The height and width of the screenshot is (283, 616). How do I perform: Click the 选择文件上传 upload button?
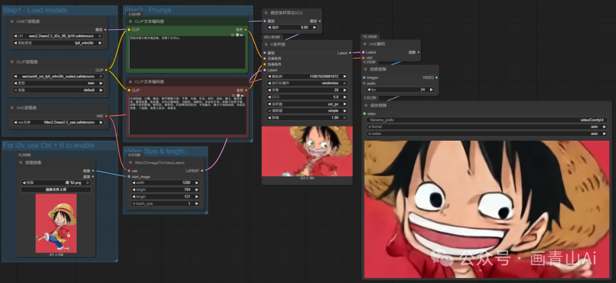click(56, 190)
